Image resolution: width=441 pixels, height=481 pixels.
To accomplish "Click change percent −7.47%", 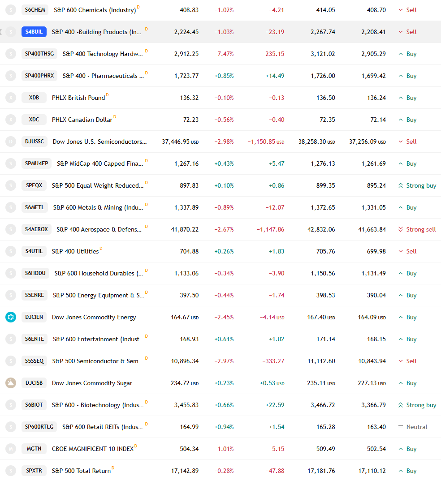I will coord(224,54).
